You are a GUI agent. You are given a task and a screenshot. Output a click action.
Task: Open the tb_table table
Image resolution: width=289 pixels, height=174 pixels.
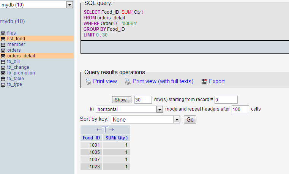click(x=16, y=79)
